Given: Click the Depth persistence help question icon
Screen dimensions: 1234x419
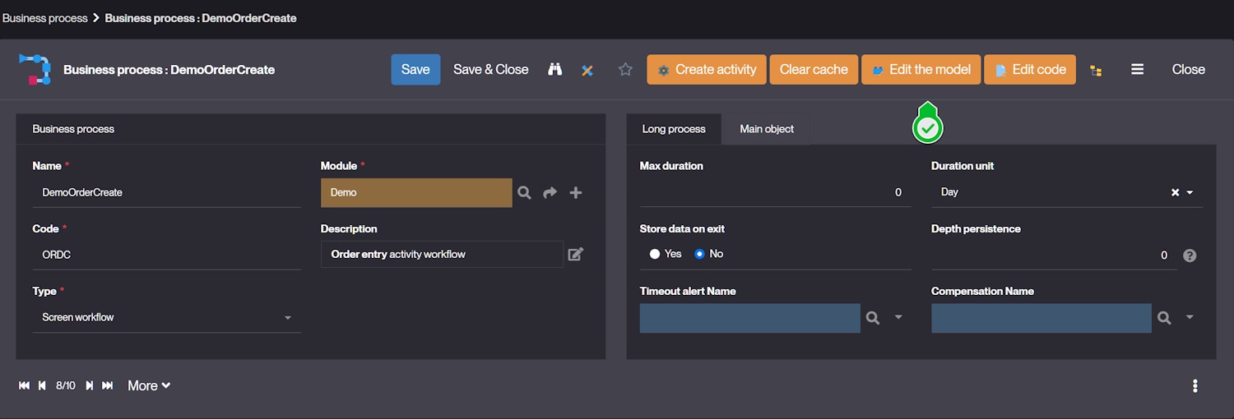Looking at the screenshot, I should 1190,256.
